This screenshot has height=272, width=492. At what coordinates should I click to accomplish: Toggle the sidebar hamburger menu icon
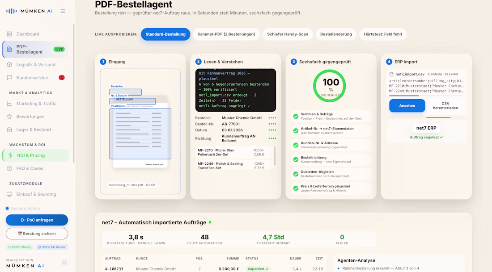point(63,11)
